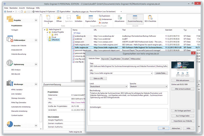Collapse the Projekte section
The width and height of the screenshot is (204, 136).
pyautogui.click(x=36, y=20)
